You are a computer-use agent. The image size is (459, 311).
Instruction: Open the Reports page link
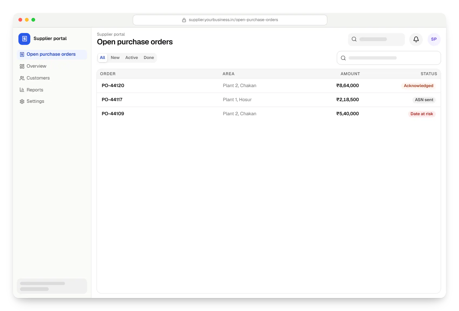tap(52, 90)
